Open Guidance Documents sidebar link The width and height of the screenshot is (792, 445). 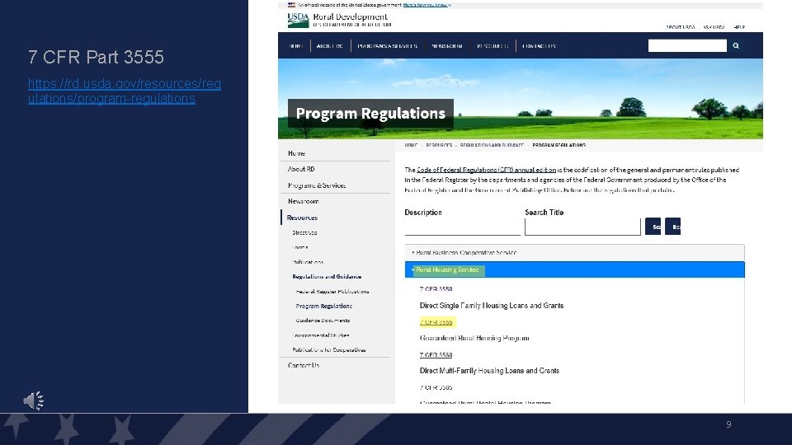tap(323, 321)
